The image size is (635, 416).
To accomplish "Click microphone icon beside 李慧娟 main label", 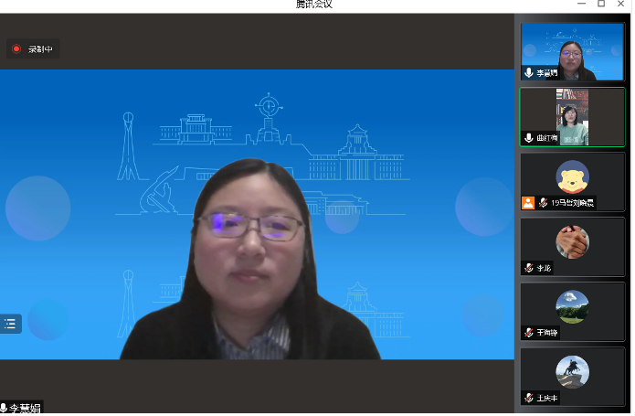I will click(x=4, y=409).
